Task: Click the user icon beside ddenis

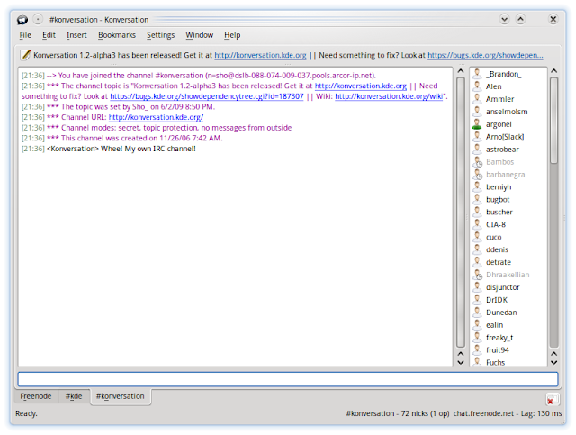Action: click(477, 249)
